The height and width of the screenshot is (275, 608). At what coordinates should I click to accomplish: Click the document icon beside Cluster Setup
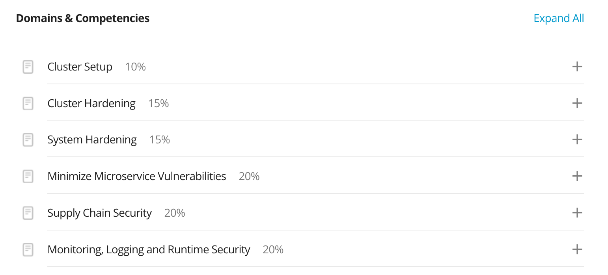tap(28, 67)
